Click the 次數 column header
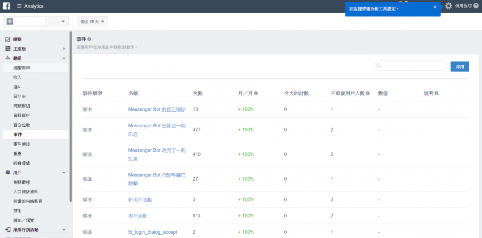 tap(197, 93)
